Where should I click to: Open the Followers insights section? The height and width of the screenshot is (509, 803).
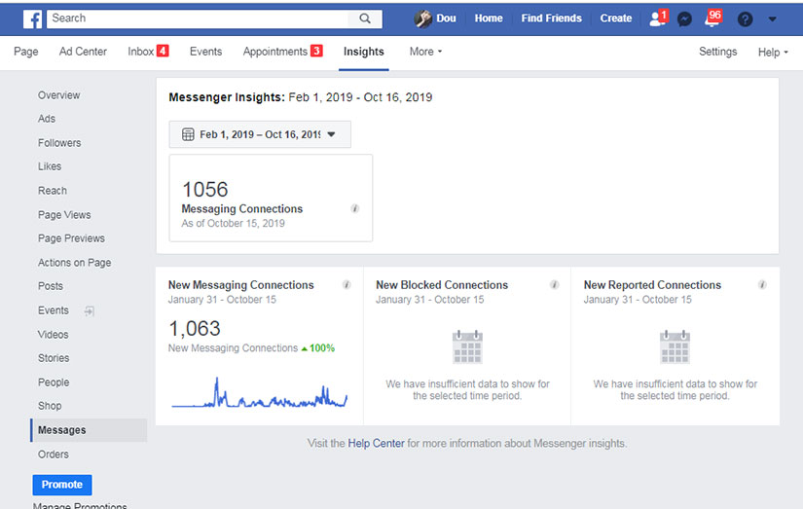tap(59, 143)
